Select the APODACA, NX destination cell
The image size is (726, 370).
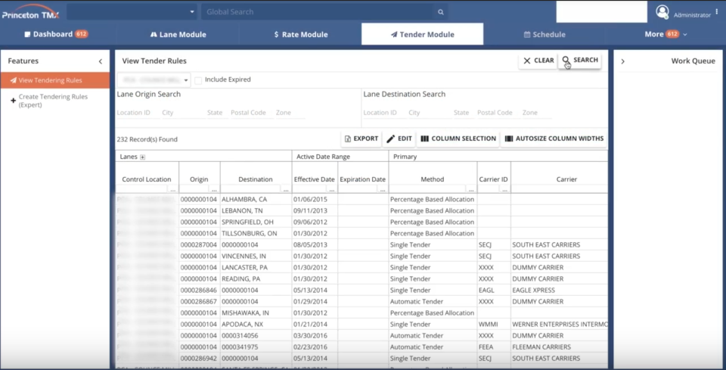256,325
